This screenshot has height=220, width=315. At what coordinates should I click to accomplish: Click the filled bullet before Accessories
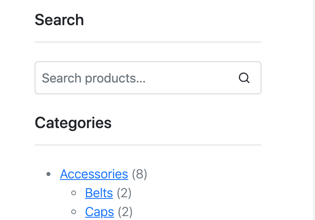(x=48, y=174)
